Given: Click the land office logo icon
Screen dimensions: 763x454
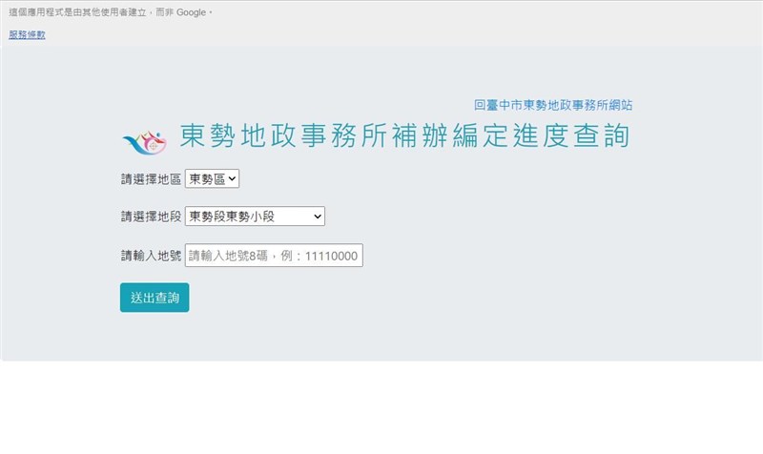Looking at the screenshot, I should coord(145,142).
